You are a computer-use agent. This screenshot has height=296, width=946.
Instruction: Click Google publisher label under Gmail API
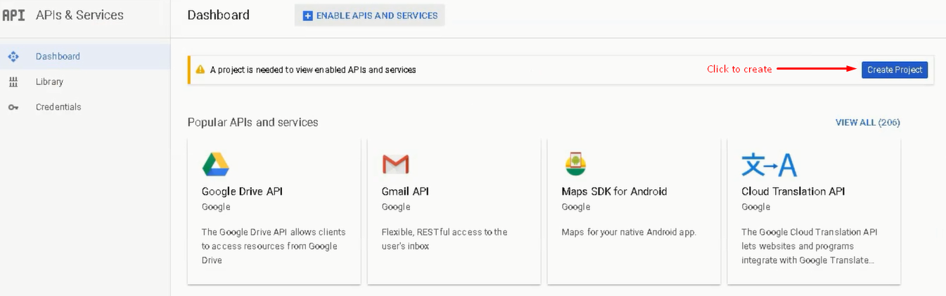[x=396, y=207]
